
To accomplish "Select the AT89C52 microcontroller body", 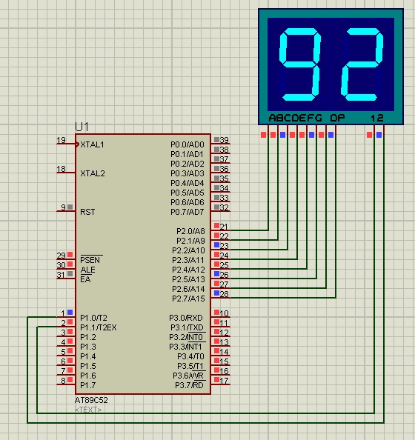I will pos(143,264).
